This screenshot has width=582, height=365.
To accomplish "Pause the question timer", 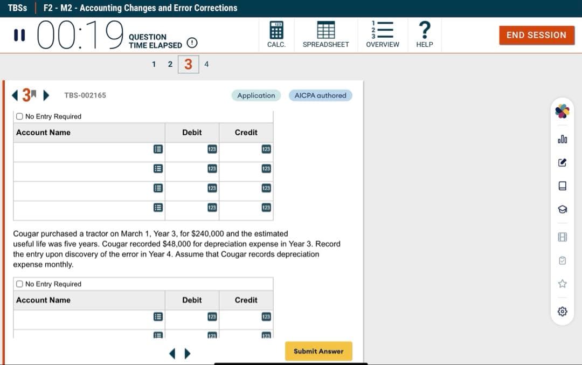I will point(19,35).
